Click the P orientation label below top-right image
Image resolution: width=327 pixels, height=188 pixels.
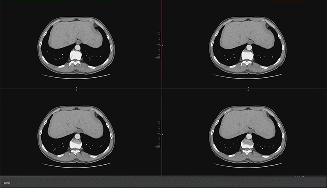pos(248,87)
